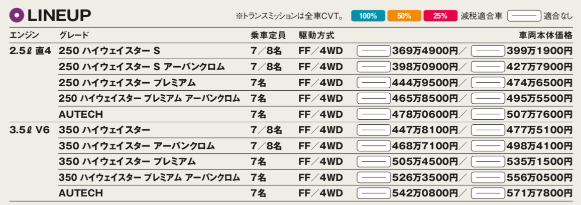Click the グレード column header

tap(74, 36)
